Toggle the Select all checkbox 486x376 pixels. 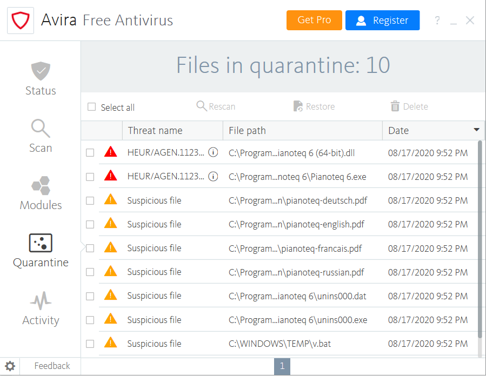[x=91, y=107]
